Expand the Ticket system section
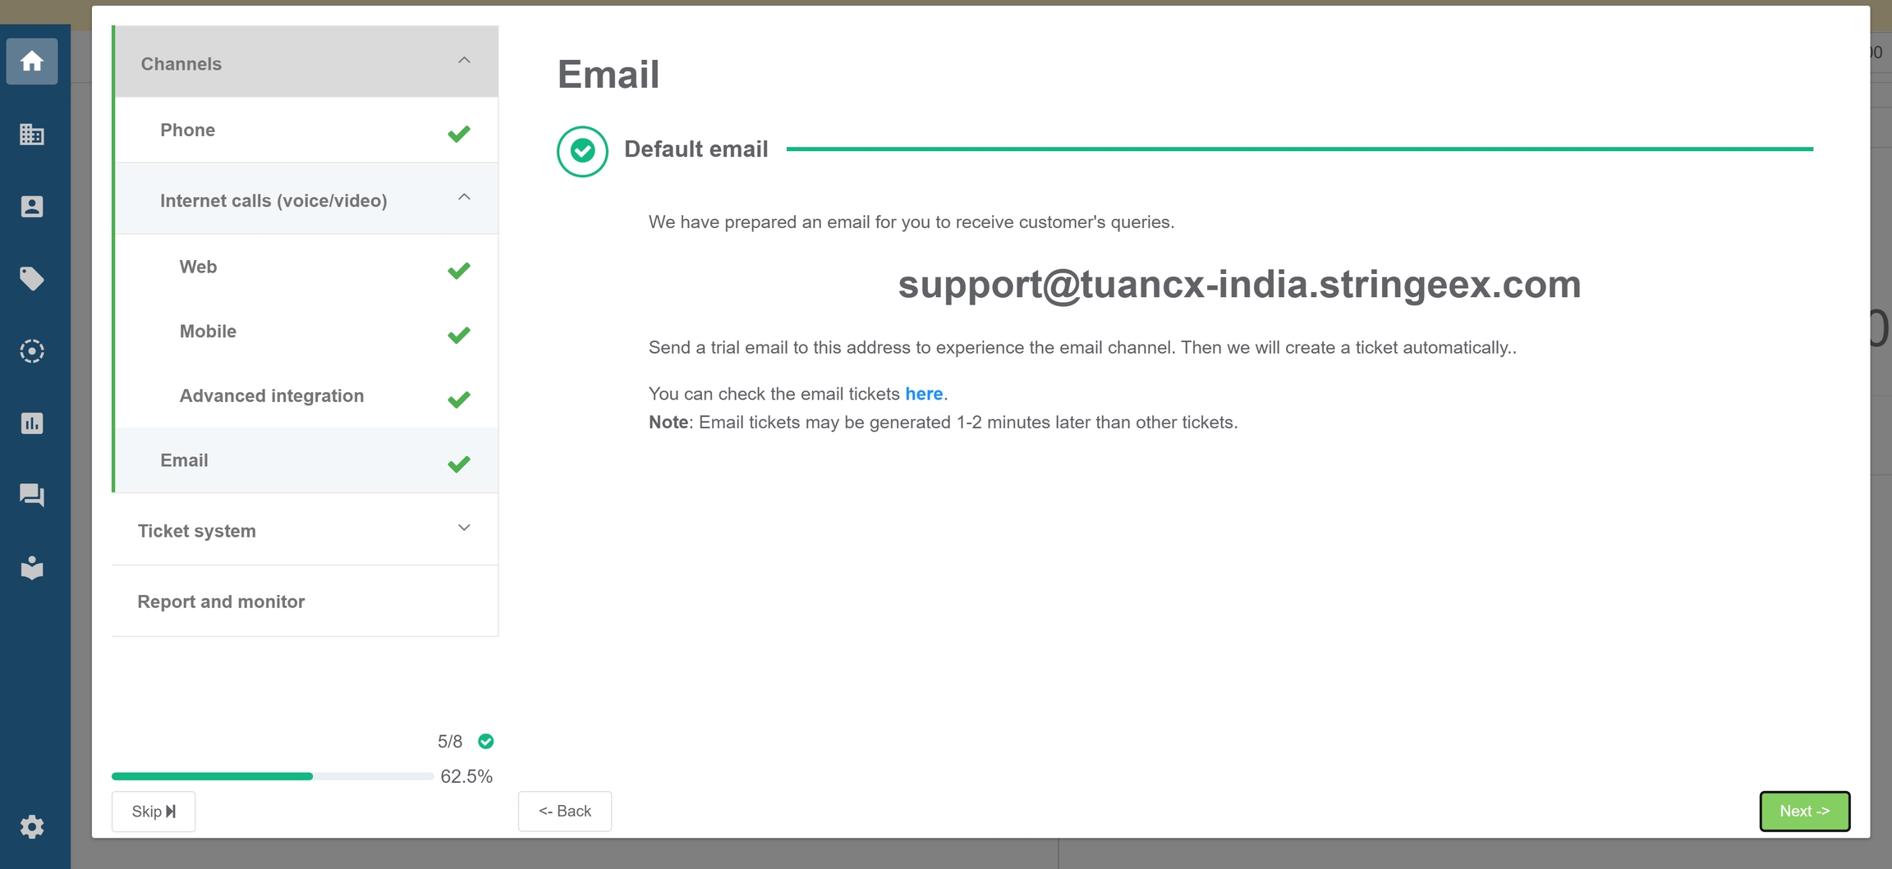Viewport: 1892px width, 869px height. point(464,528)
